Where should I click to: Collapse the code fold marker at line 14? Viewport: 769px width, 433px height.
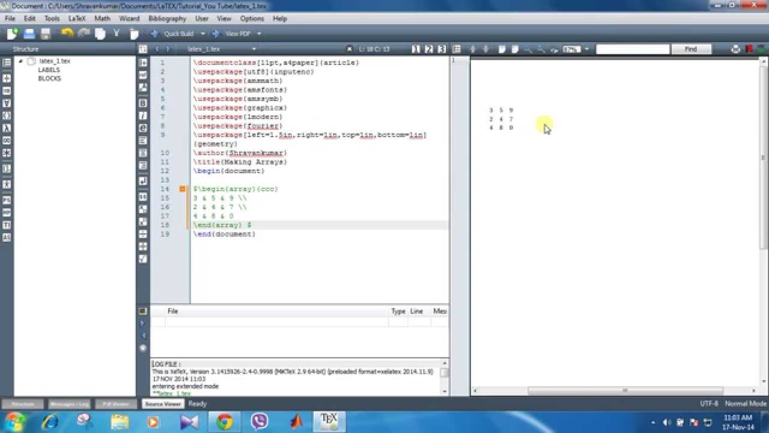click(x=183, y=189)
